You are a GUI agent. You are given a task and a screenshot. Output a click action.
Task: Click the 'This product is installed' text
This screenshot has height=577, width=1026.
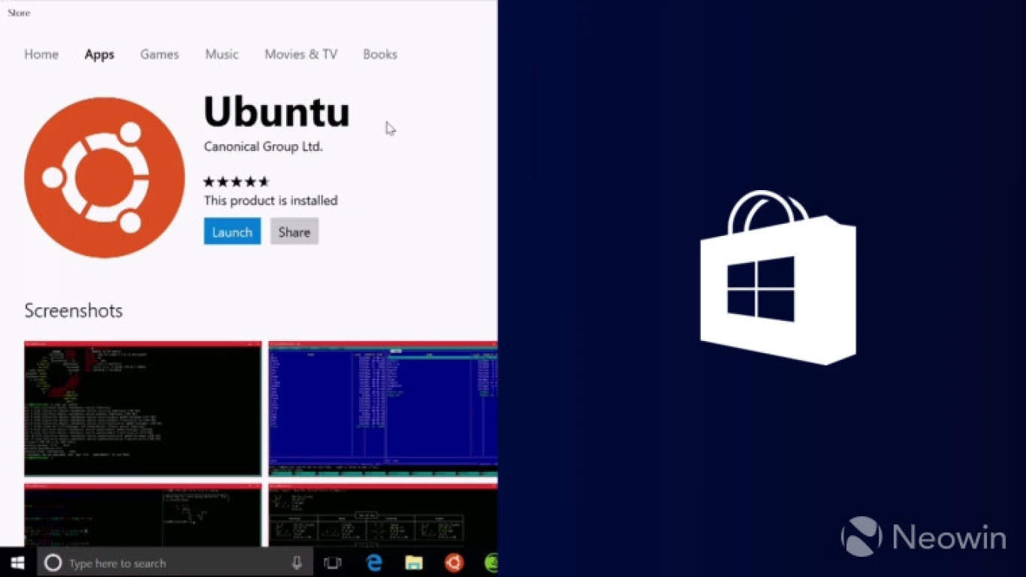tap(270, 201)
